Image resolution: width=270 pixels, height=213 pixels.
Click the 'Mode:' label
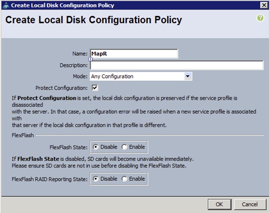click(x=80, y=76)
